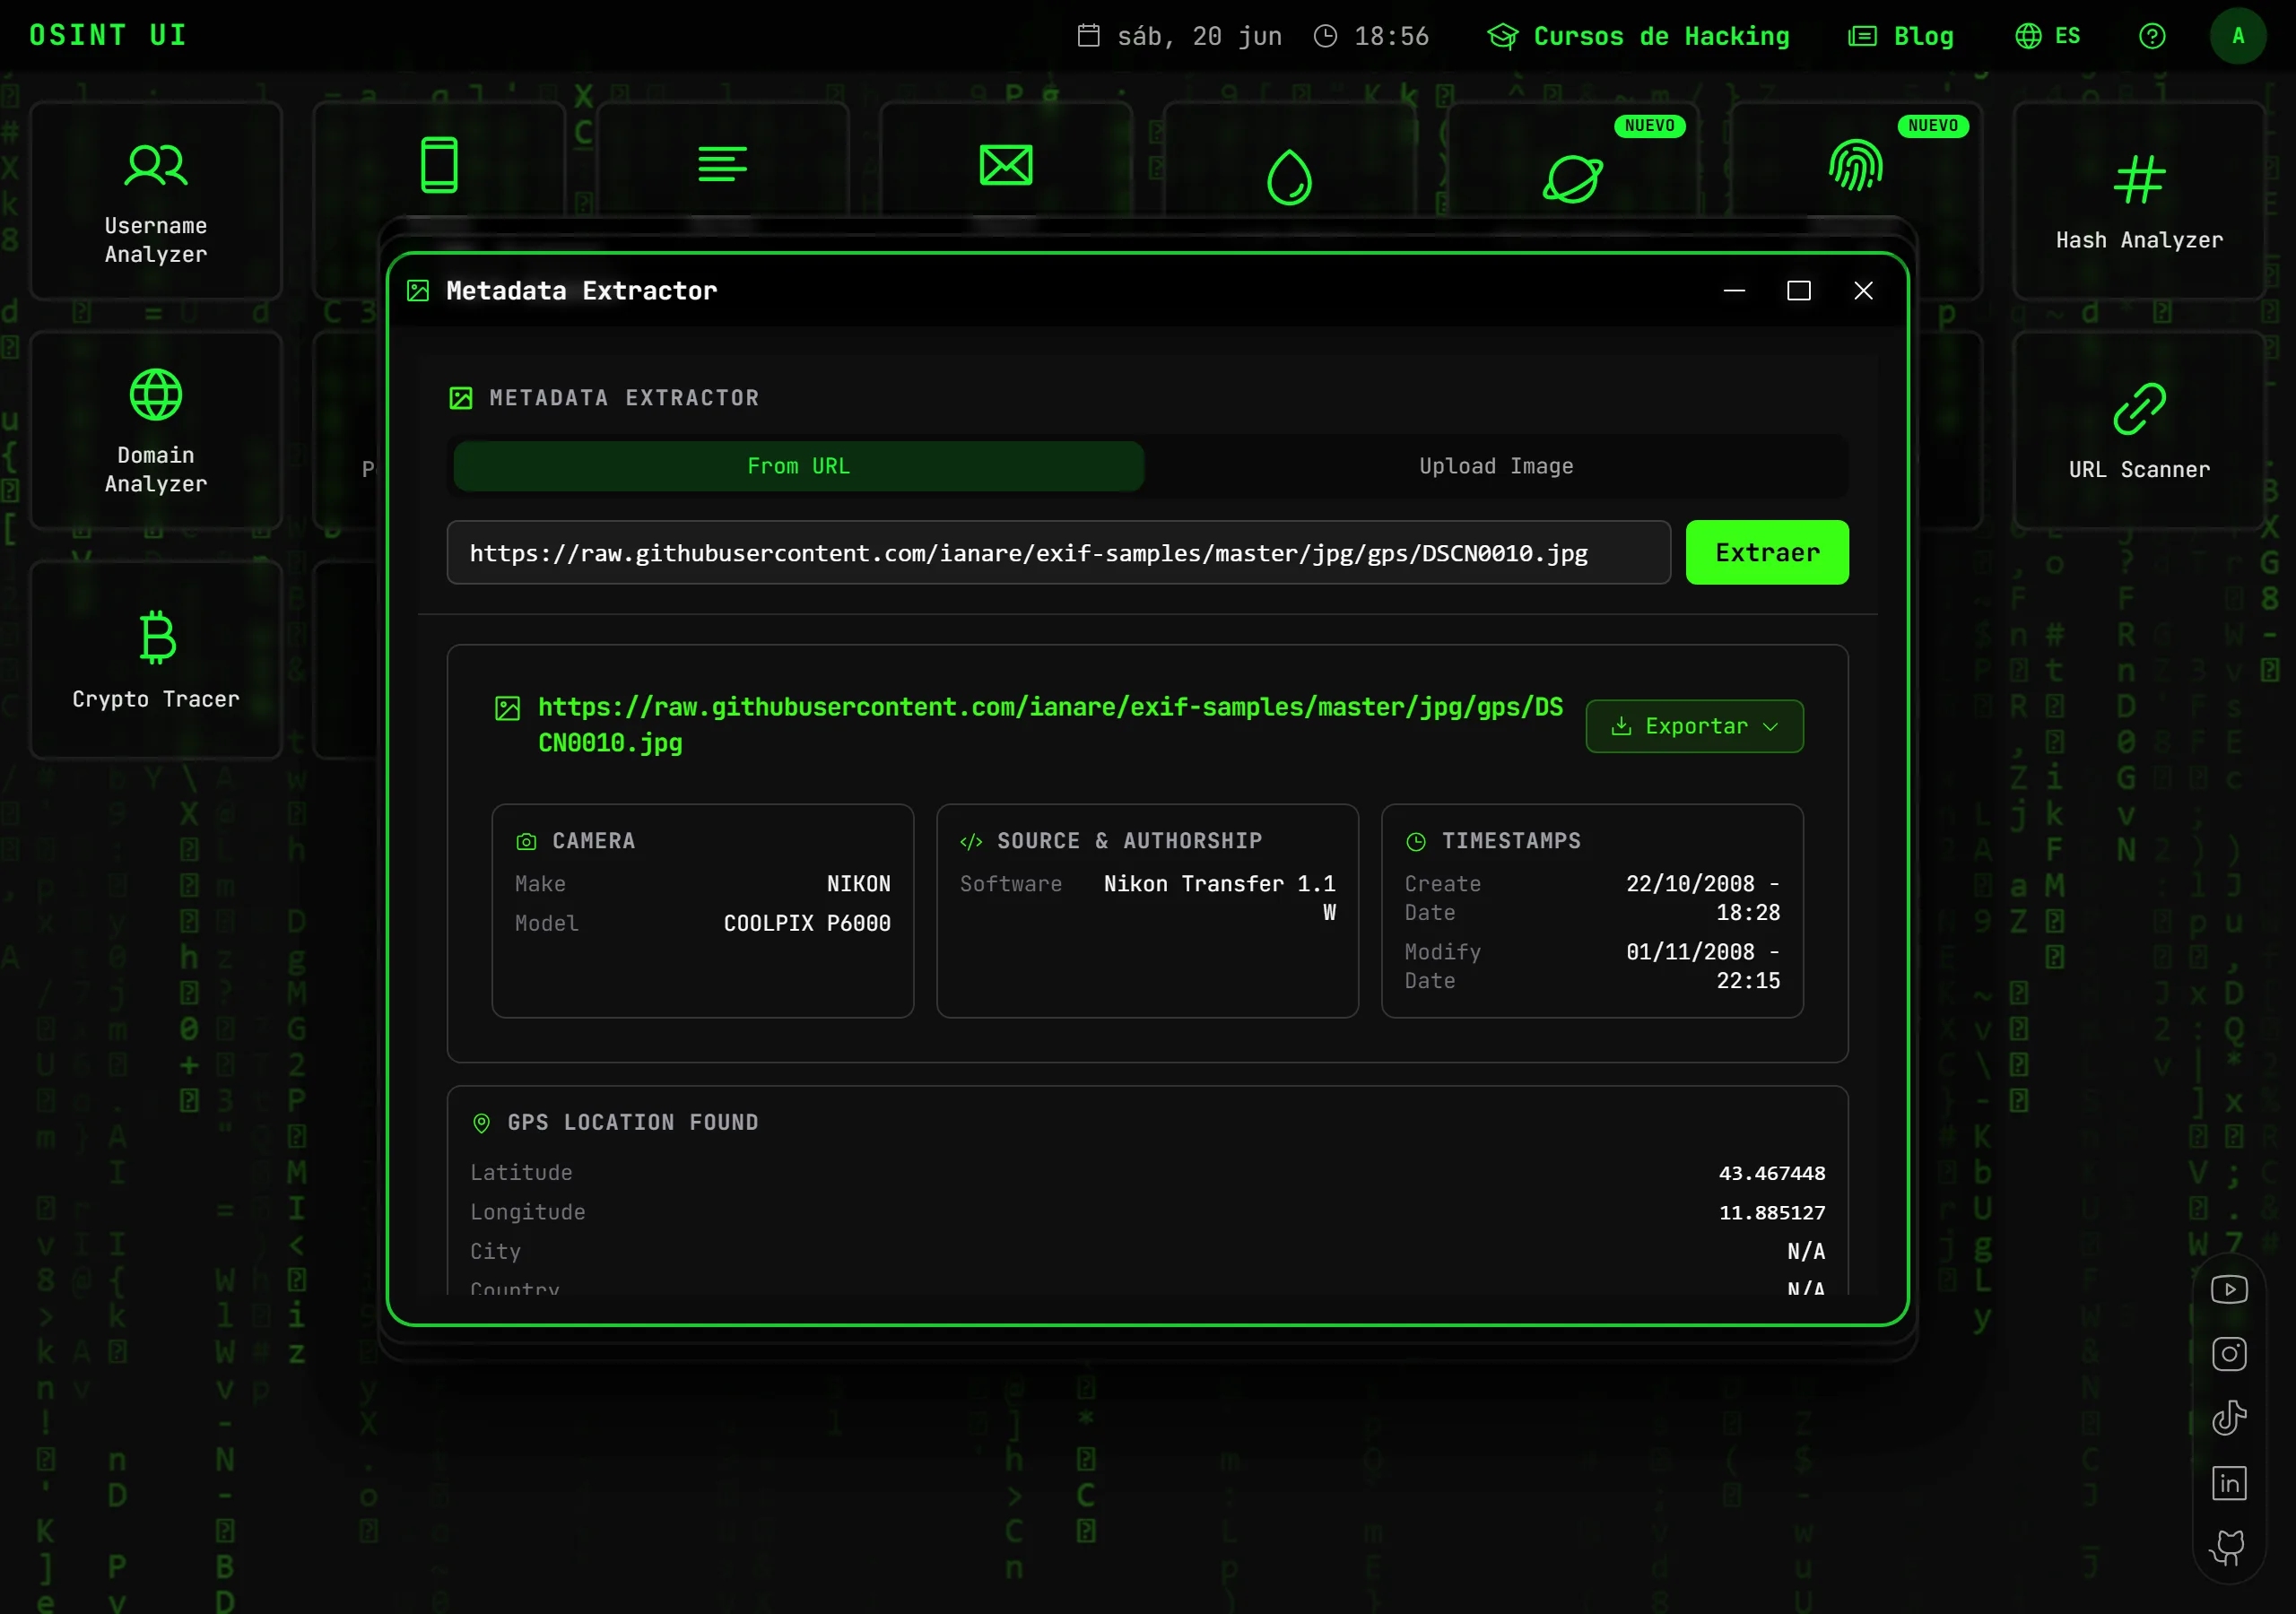2296x1614 pixels.
Task: Click the planet tool icon marked NUEVO
Action: click(1573, 179)
